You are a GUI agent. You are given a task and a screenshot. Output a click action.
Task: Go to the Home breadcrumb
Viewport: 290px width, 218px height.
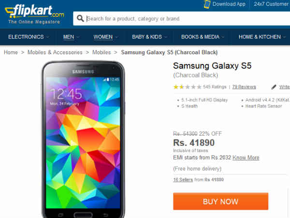pyautogui.click(x=11, y=52)
